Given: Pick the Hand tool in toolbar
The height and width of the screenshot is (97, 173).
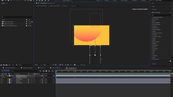Looking at the screenshot, I should click(8, 1).
